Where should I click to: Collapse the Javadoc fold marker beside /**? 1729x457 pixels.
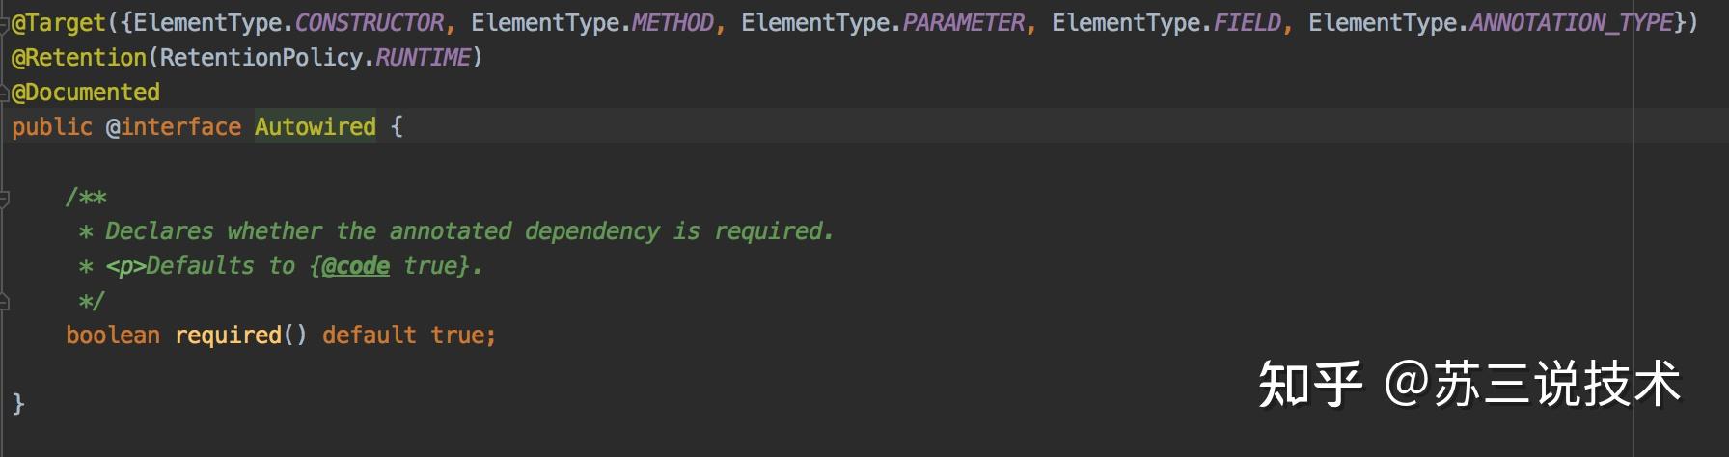5,199
